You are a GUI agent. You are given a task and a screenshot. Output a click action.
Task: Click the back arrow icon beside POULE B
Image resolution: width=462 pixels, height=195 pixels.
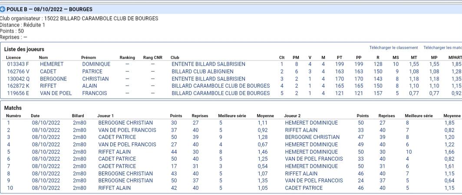point(3,10)
